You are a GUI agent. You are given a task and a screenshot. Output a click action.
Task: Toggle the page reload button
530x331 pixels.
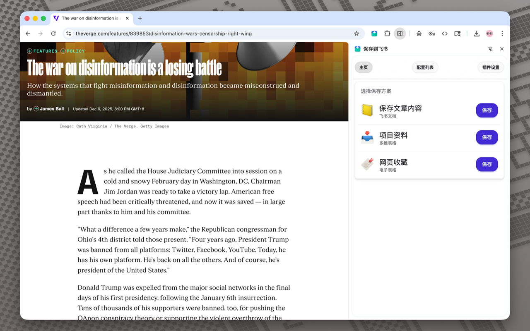click(53, 34)
